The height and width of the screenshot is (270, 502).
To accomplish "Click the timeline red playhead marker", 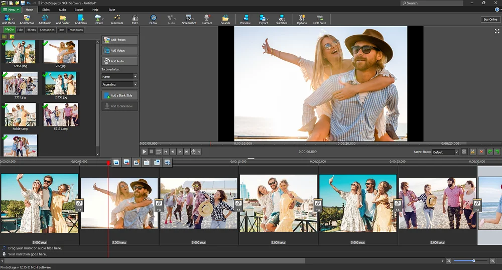I will pos(108,163).
